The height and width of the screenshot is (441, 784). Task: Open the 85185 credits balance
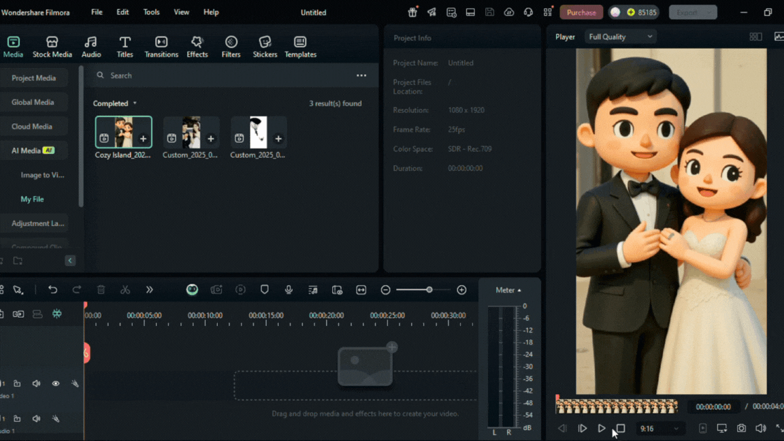641,12
